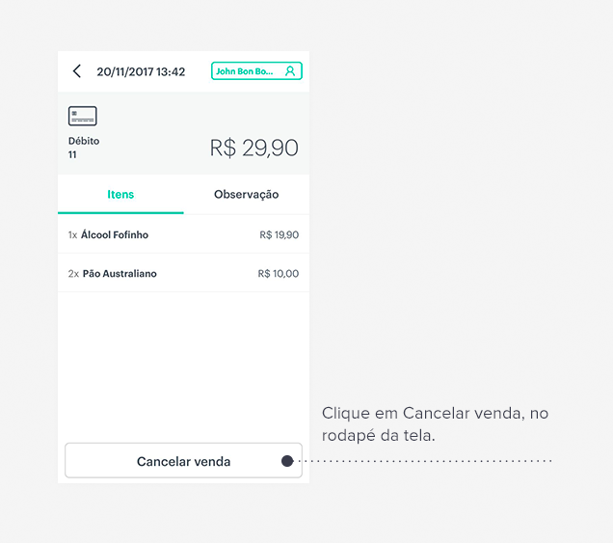
Task: Click the number 11 under Débito
Action: 72,155
